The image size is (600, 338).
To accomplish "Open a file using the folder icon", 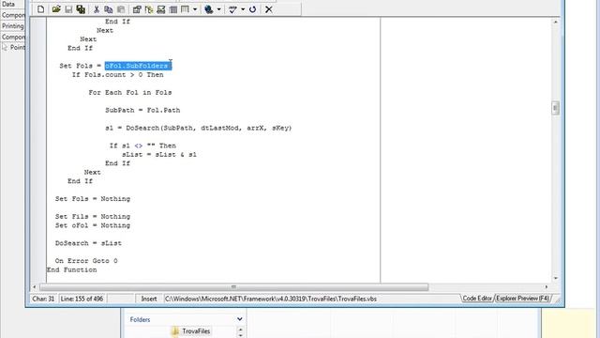I will 56,9.
